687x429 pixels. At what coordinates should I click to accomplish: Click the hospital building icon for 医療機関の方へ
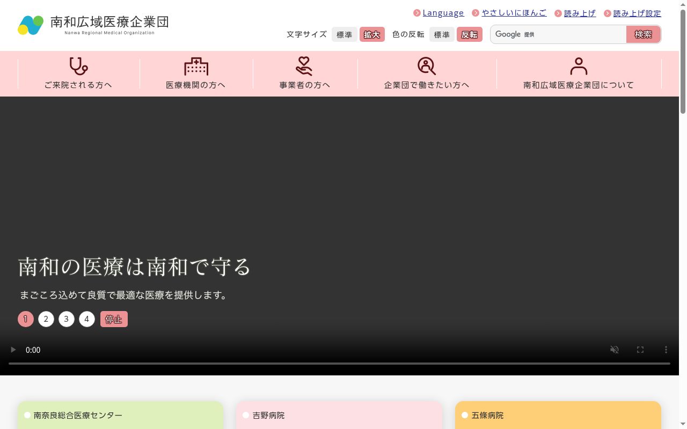[196, 66]
